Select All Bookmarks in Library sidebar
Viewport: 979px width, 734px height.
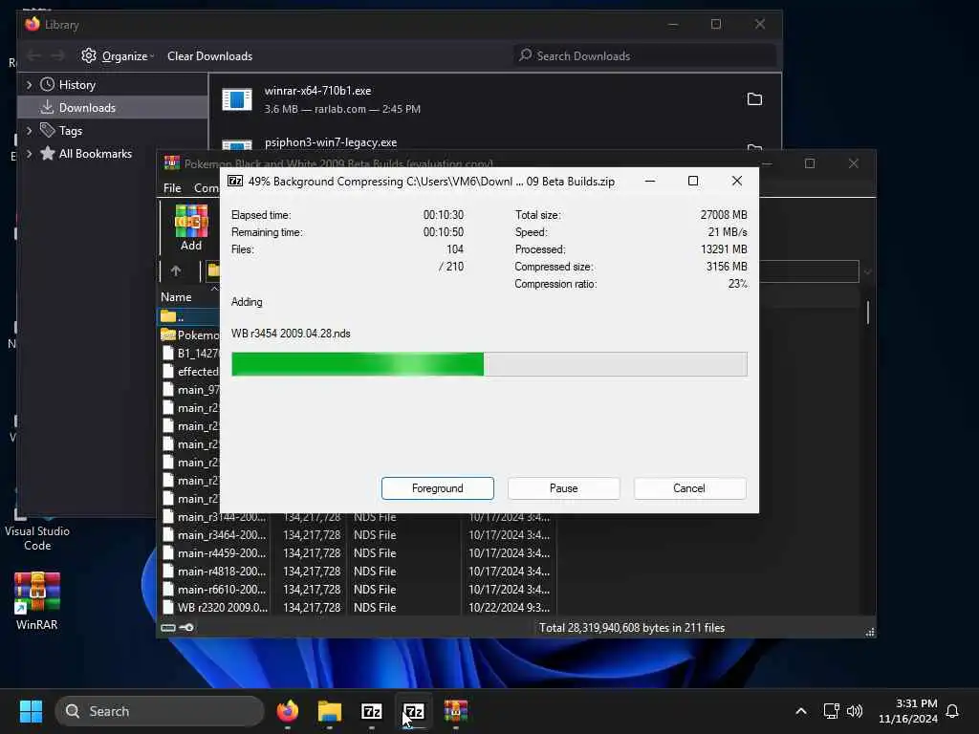pos(95,154)
